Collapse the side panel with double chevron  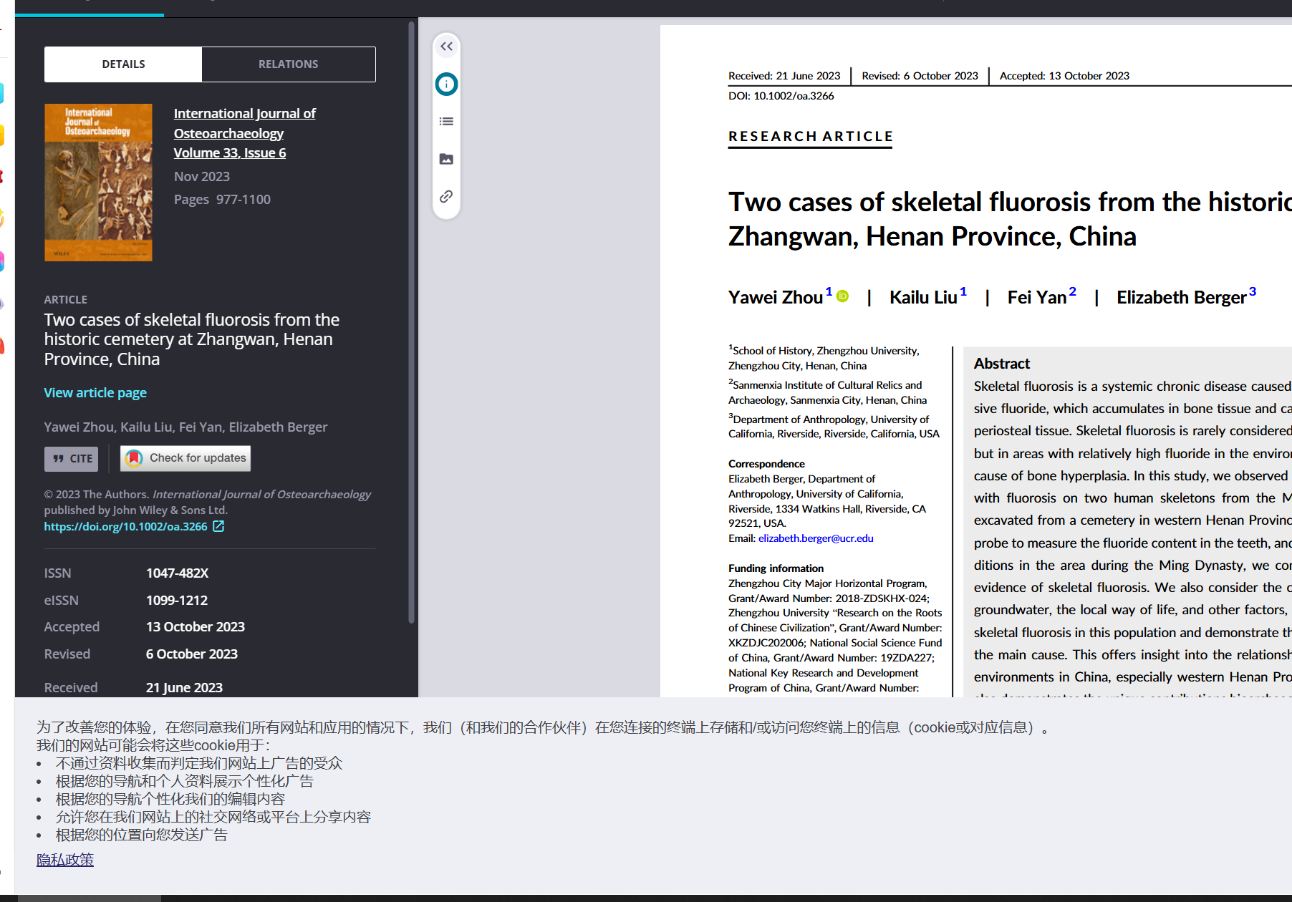point(446,47)
